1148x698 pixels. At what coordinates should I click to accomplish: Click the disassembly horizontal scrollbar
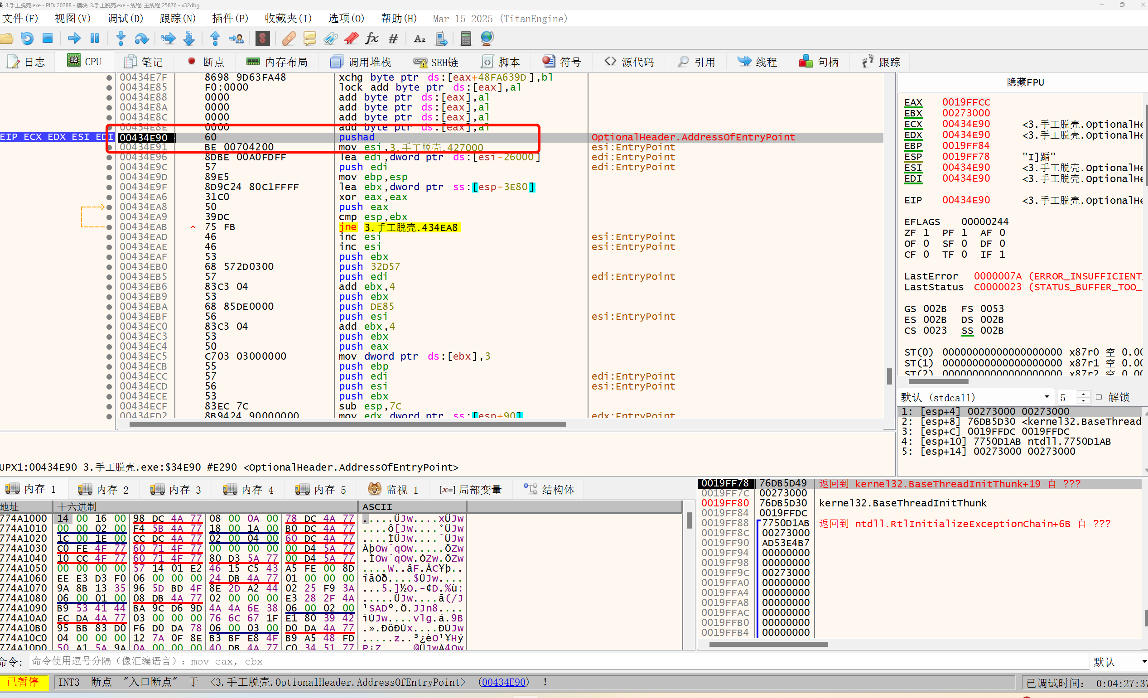[347, 424]
